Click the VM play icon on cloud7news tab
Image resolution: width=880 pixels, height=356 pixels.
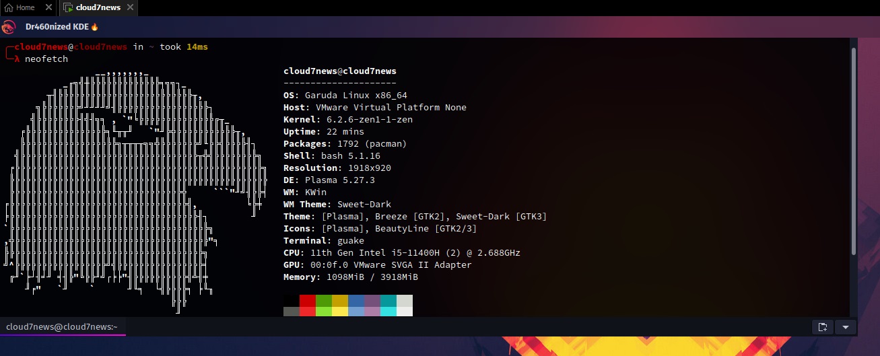click(x=68, y=7)
